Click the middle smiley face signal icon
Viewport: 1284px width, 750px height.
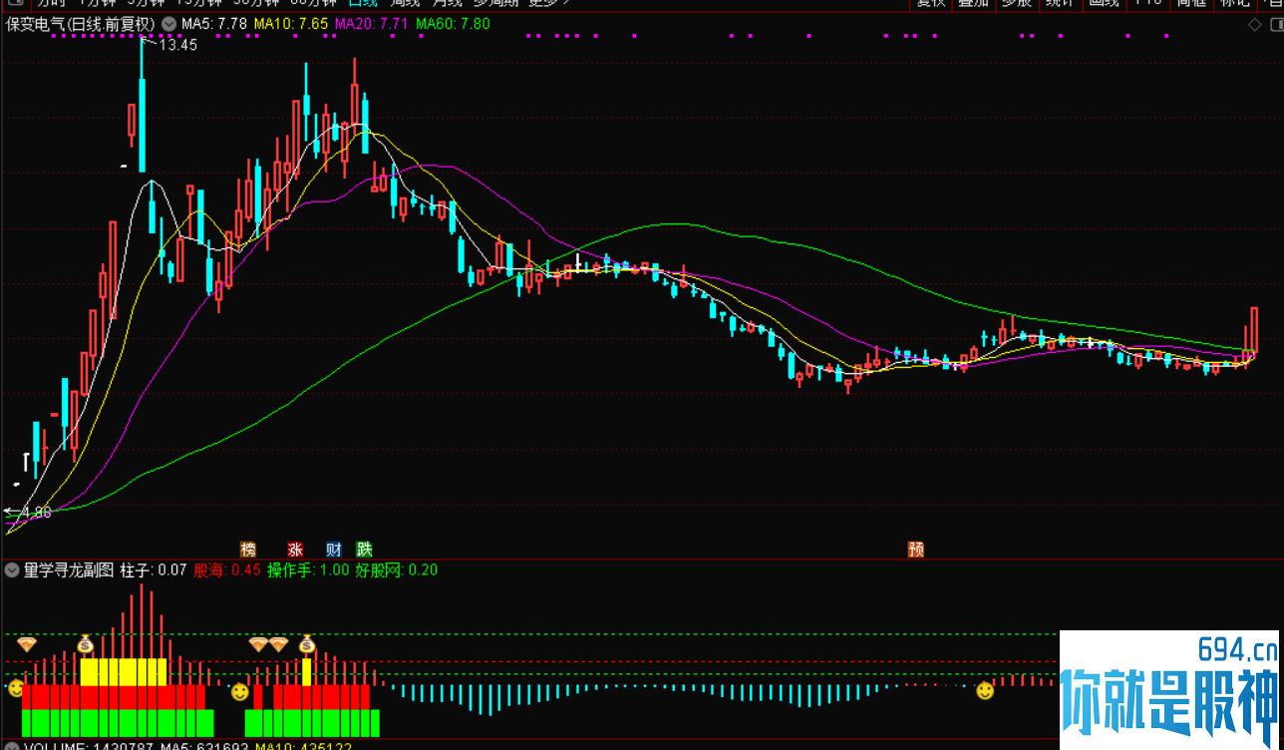click(239, 691)
